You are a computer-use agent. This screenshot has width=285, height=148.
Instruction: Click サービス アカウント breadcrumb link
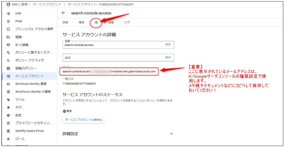[x=47, y=4]
